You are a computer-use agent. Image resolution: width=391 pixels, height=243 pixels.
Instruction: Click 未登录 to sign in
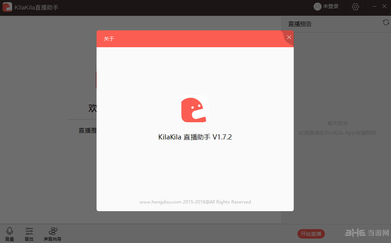[x=331, y=6]
